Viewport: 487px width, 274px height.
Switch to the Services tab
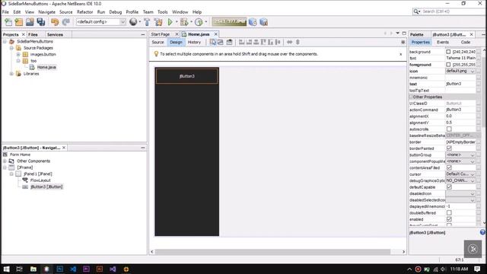(x=55, y=34)
